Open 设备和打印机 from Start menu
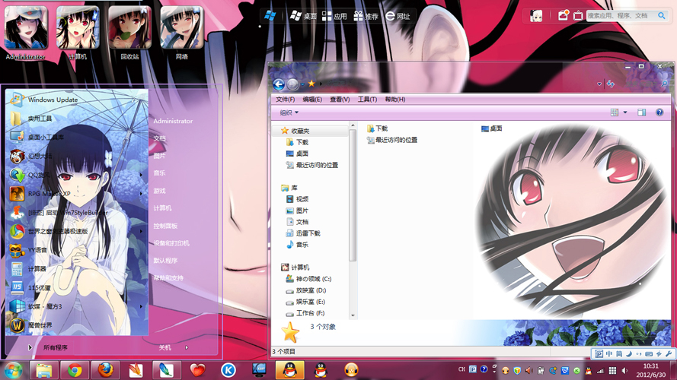677x380 pixels. 171,243
